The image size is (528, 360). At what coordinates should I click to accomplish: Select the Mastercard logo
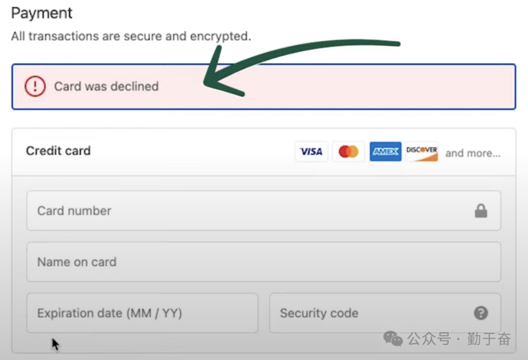(348, 152)
